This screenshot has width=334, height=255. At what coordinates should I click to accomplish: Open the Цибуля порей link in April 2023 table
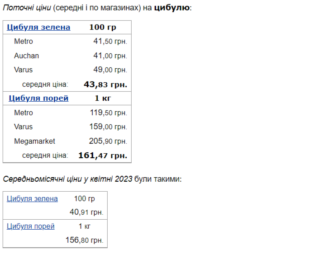click(x=31, y=226)
